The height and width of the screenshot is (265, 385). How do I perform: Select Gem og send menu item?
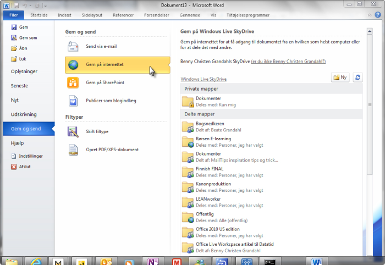29,129
